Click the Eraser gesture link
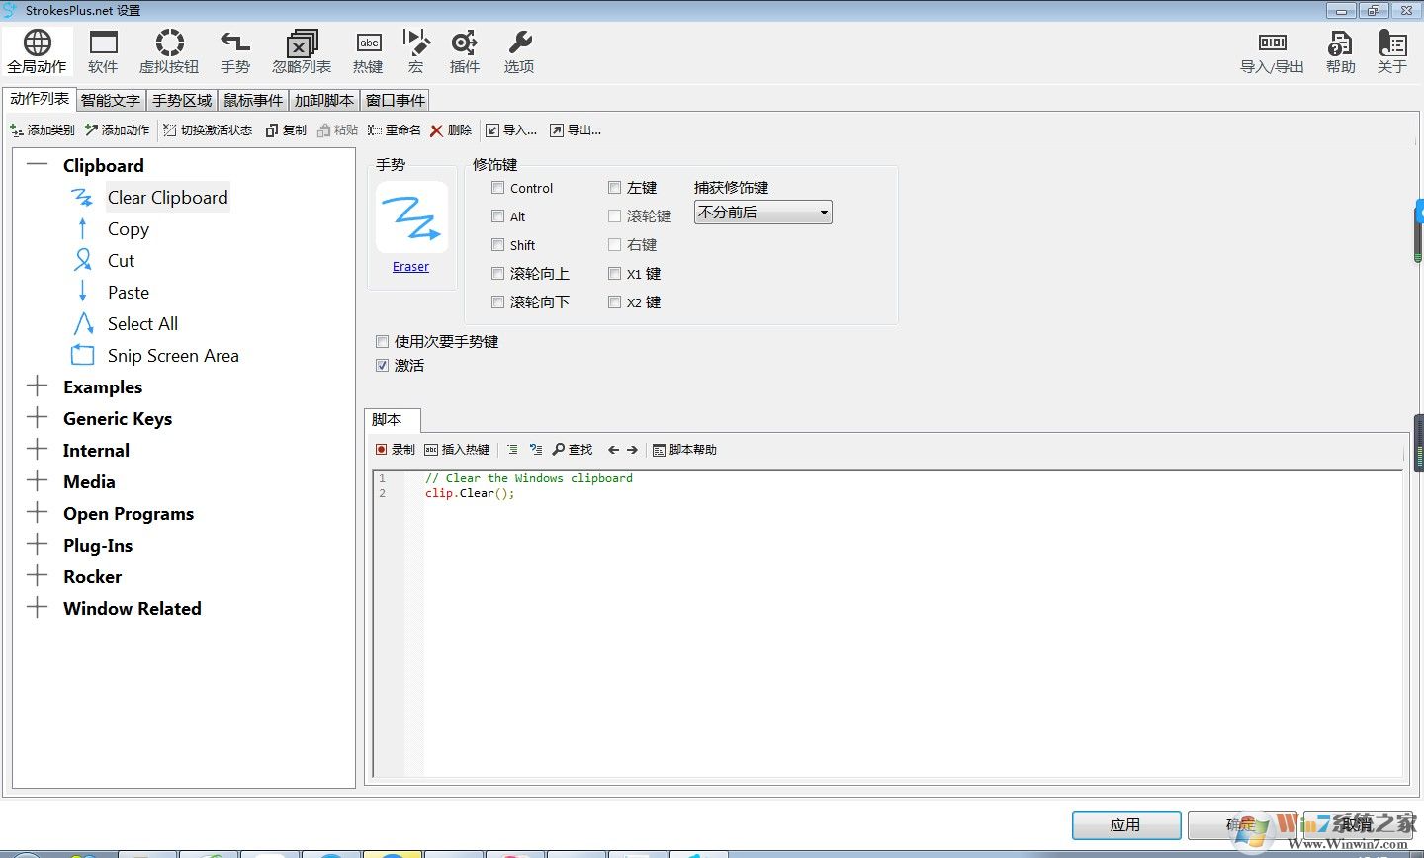 click(410, 266)
